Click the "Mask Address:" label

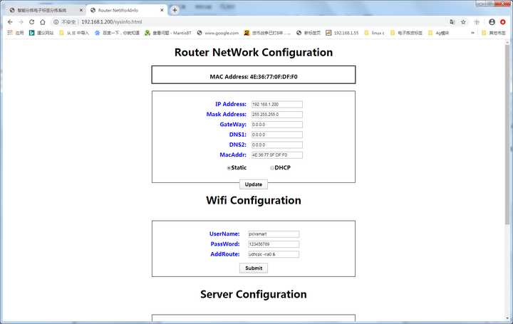227,114
